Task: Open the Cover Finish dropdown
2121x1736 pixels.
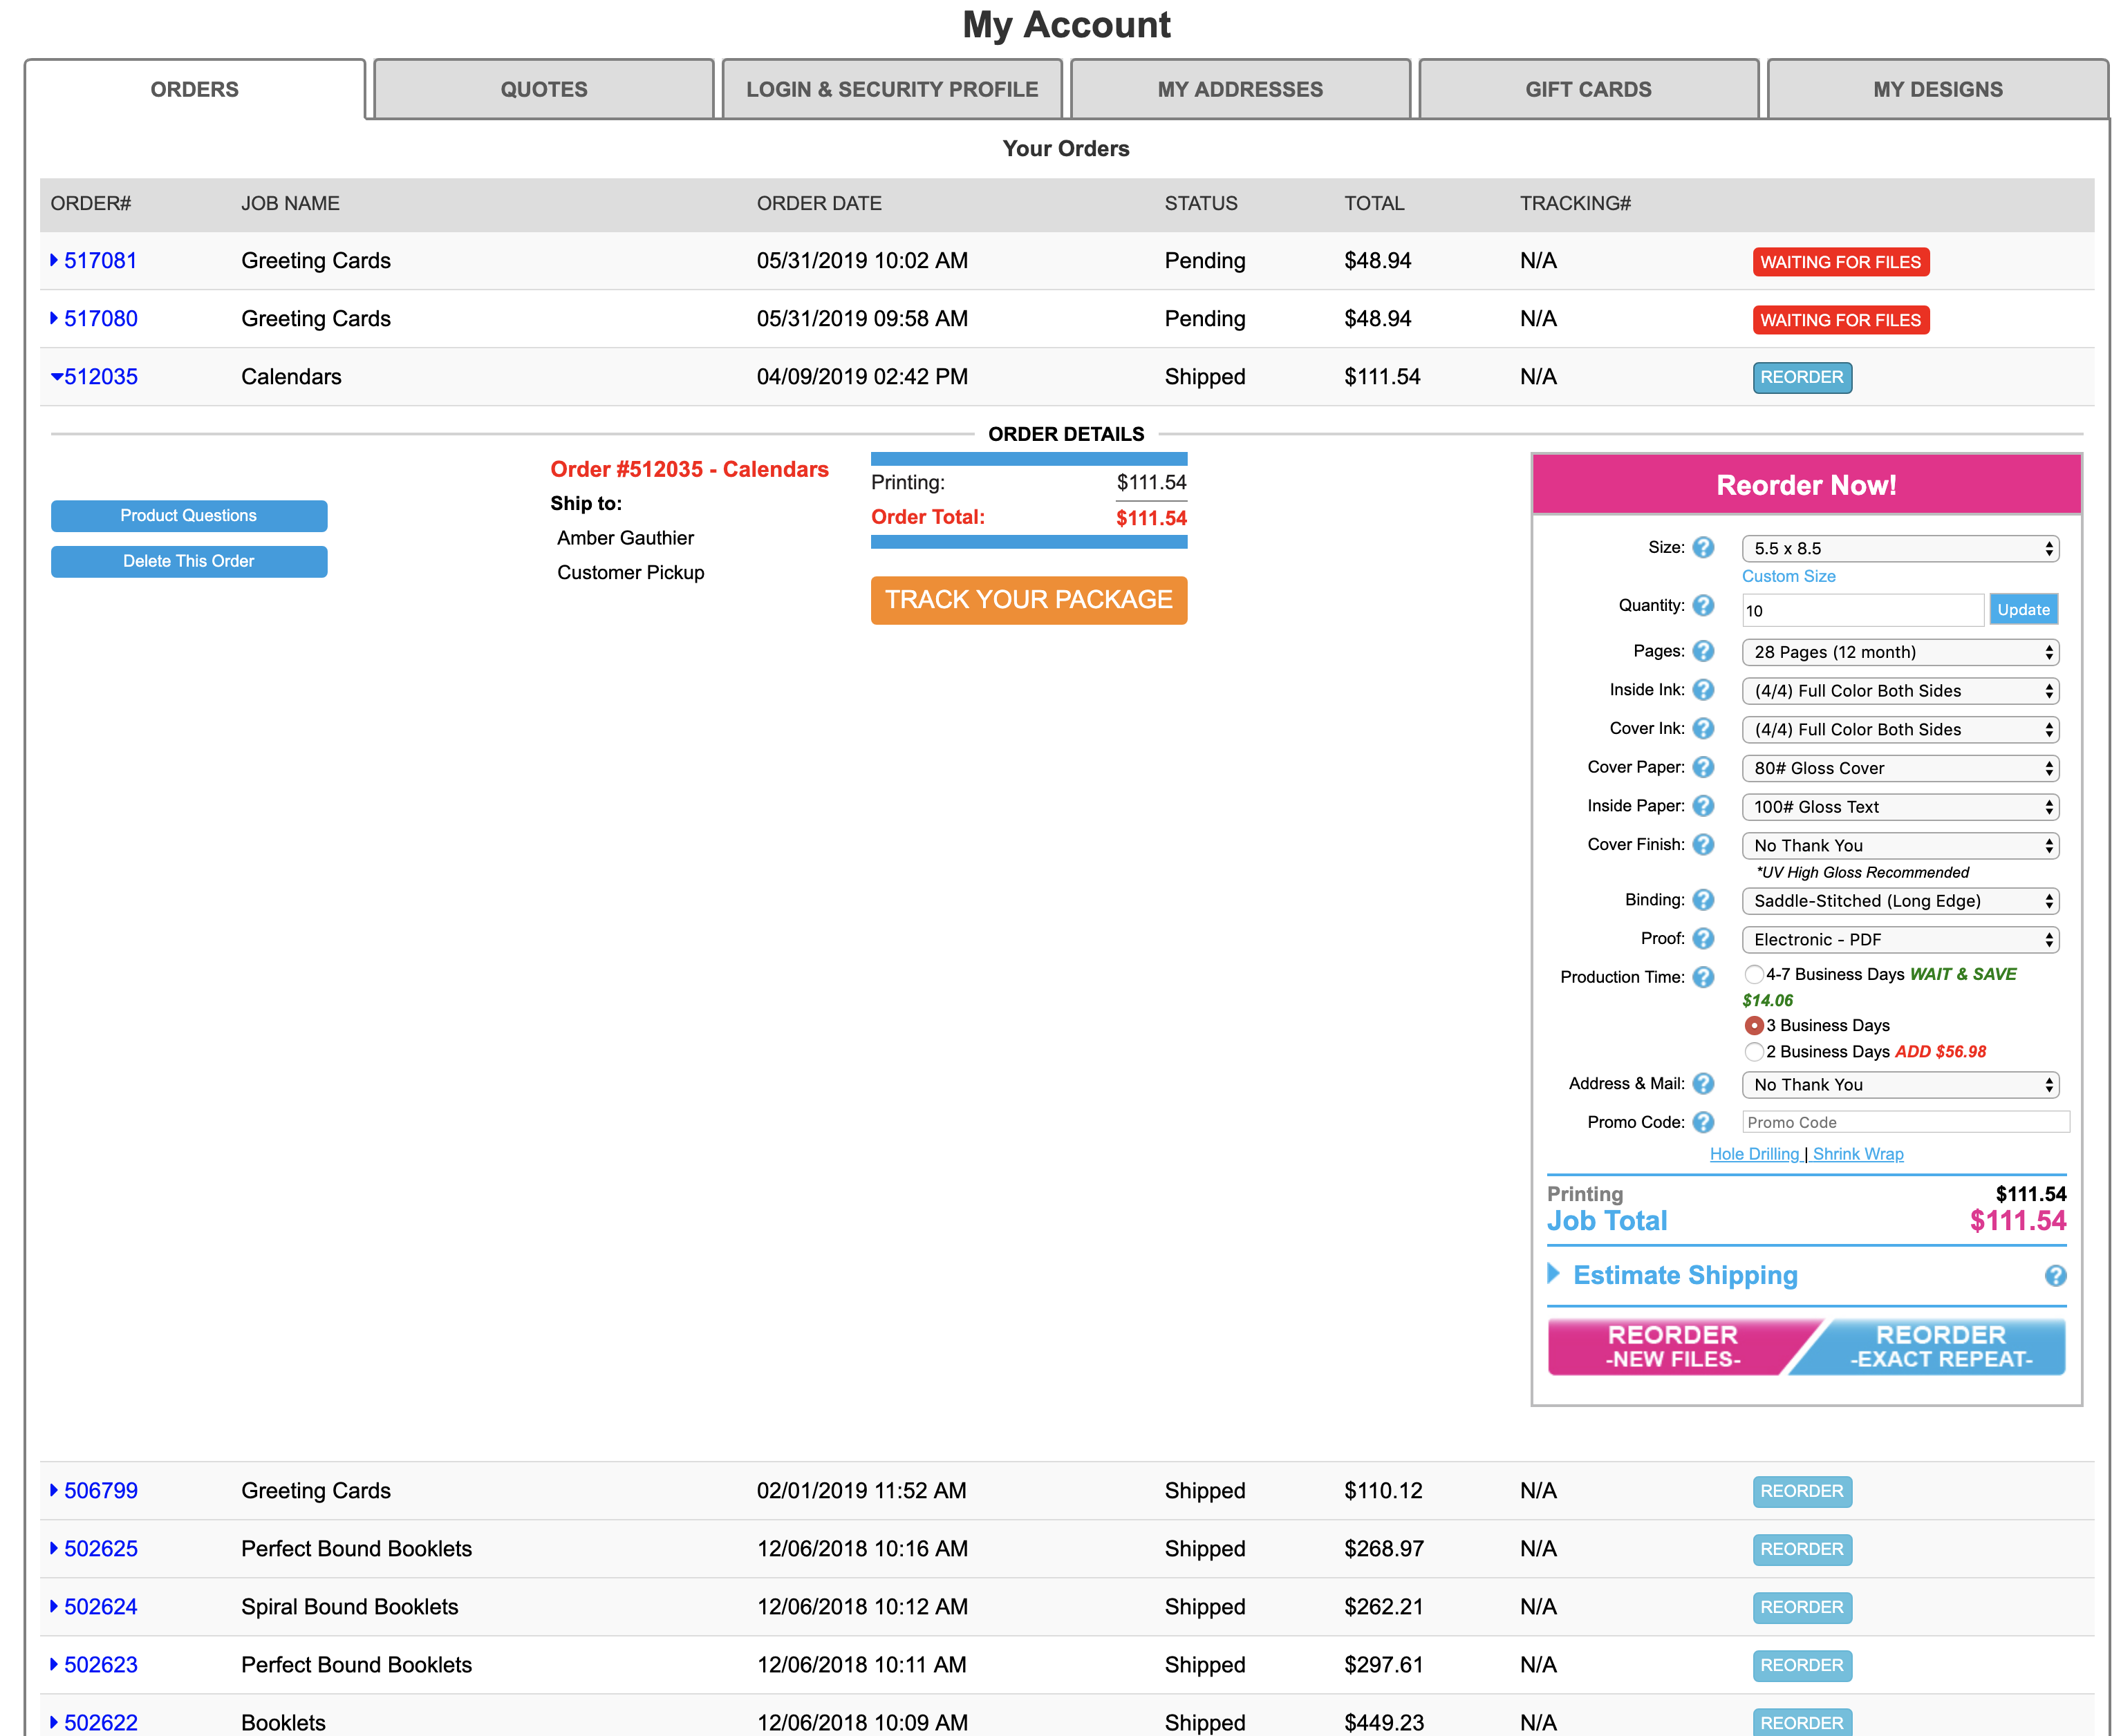Action: point(1900,846)
